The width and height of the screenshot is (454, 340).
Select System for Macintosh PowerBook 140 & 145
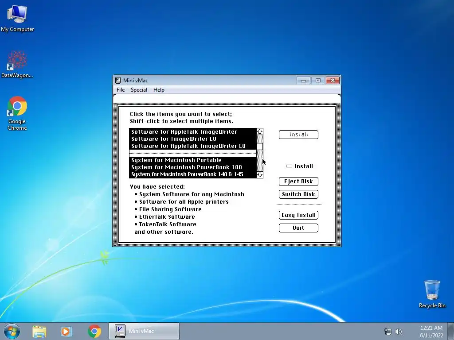[193, 174]
